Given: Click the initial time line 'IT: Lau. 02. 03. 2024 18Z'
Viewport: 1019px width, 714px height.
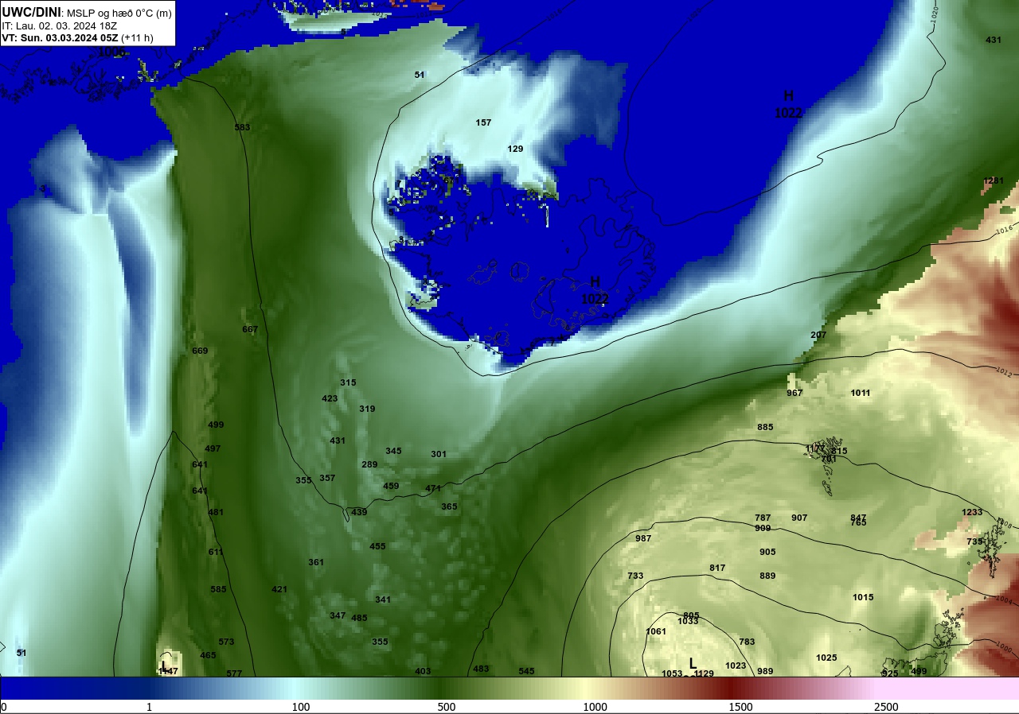Looking at the screenshot, I should pos(60,25).
